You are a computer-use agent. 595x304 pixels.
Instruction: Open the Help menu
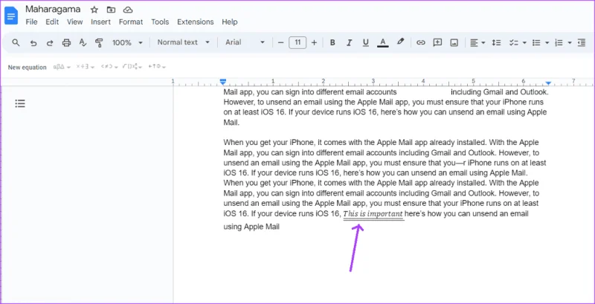(x=230, y=22)
